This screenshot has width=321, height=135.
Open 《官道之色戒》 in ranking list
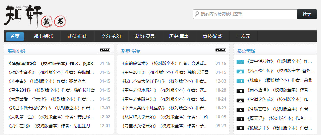tap(279, 100)
